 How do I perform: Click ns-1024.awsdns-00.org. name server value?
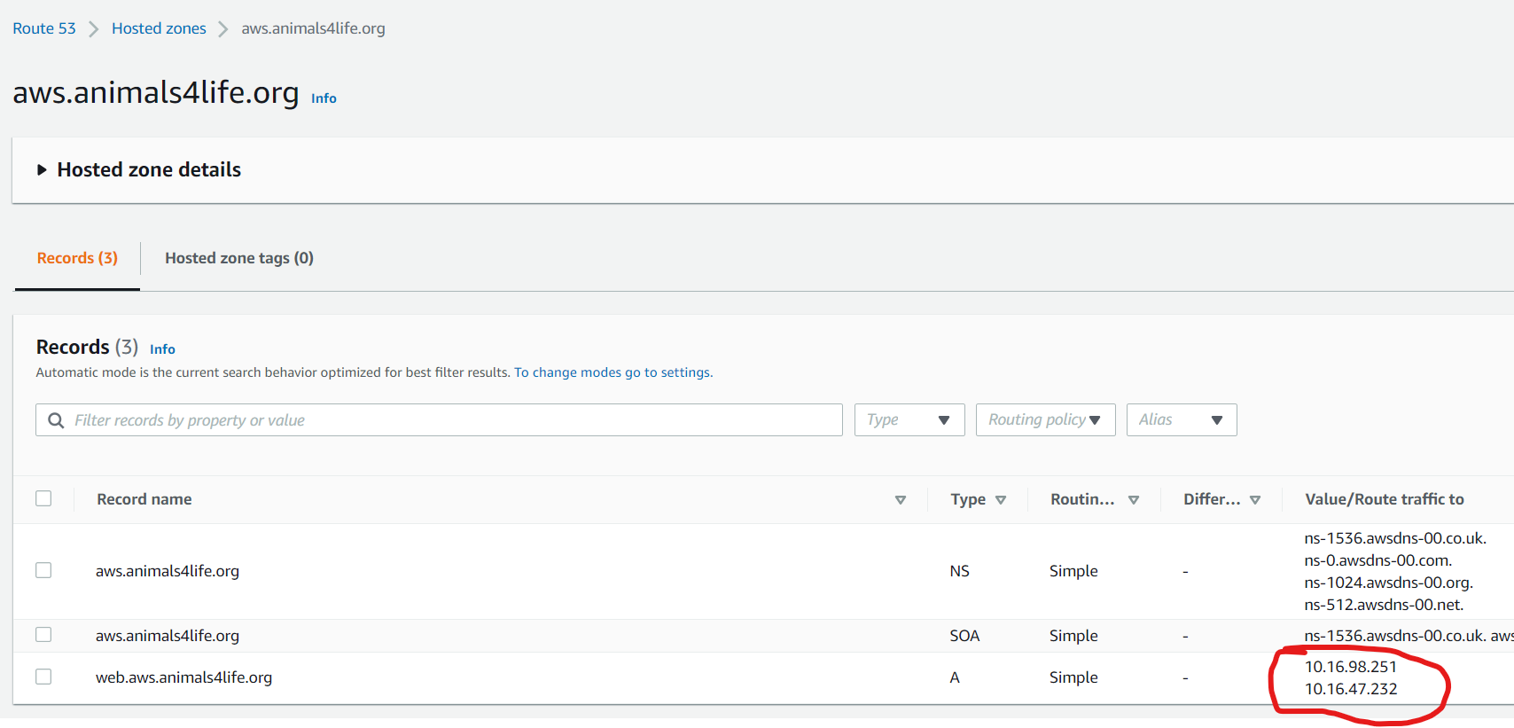tap(1388, 583)
